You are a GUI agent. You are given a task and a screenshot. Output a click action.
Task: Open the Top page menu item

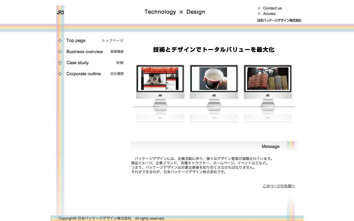coord(76,41)
